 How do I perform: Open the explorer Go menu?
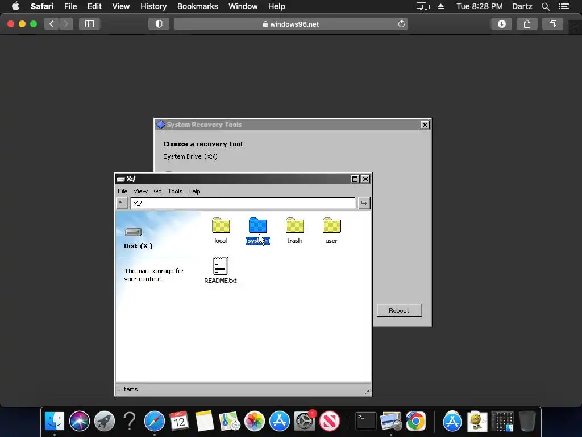pos(157,191)
